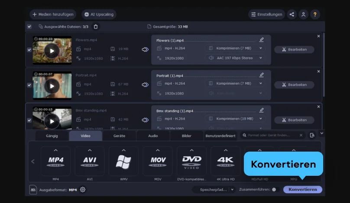
Task: Click file list vertical scrollbar
Action: pos(324,64)
